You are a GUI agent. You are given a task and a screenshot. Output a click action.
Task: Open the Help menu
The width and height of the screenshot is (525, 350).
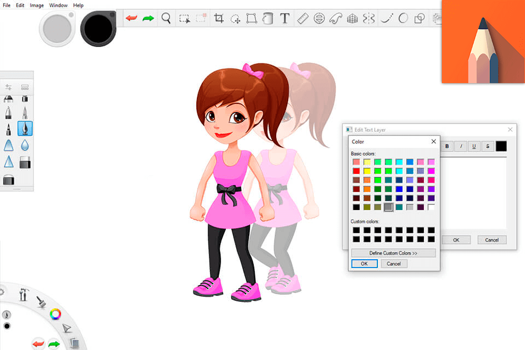point(78,5)
